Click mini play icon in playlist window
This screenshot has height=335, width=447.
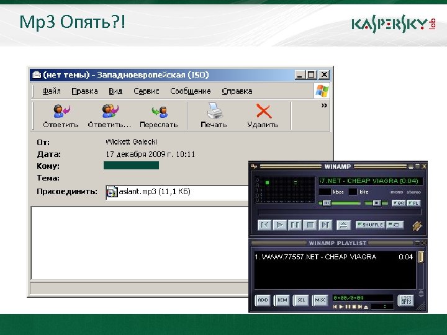[x=341, y=307]
